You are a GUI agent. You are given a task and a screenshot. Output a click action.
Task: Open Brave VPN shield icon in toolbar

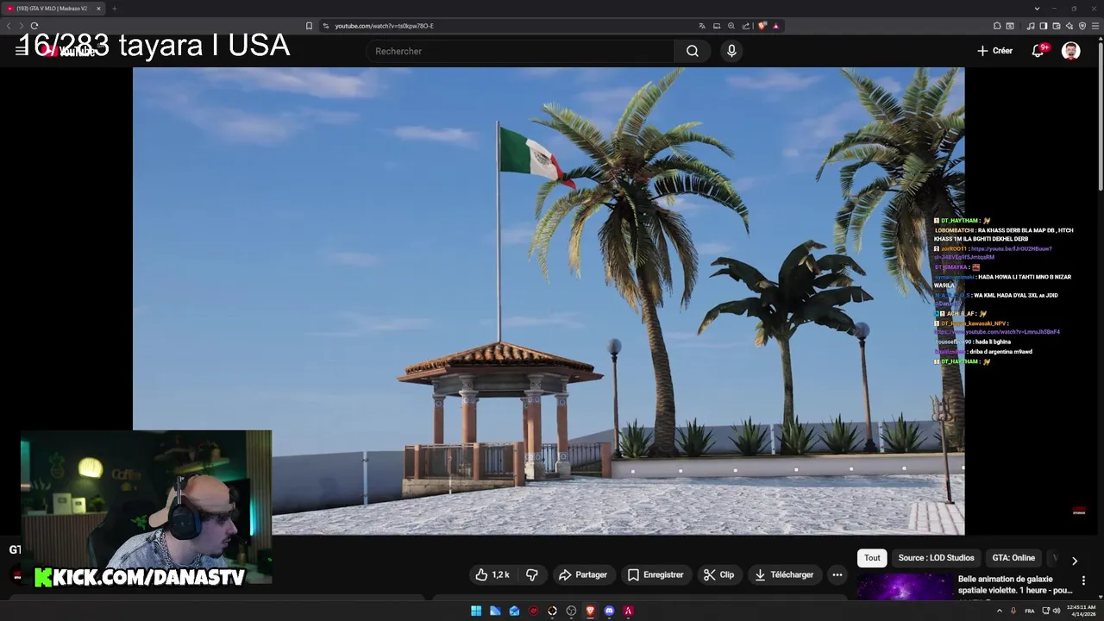pyautogui.click(x=1082, y=26)
